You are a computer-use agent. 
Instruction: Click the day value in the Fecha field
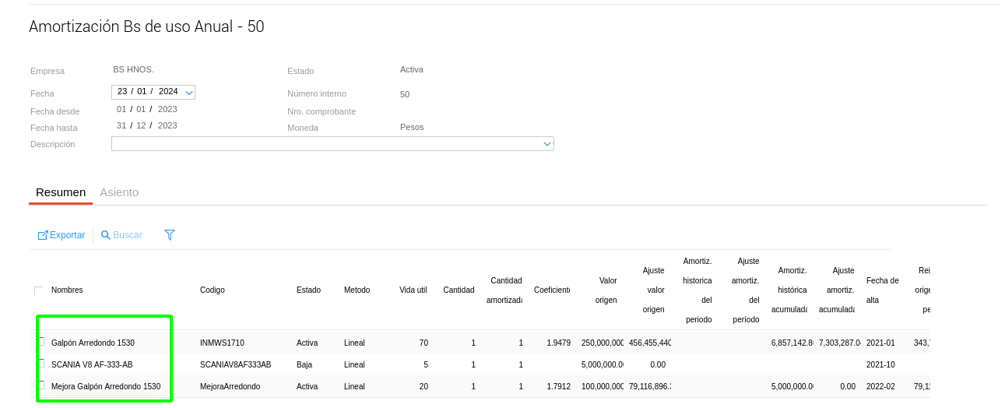122,92
